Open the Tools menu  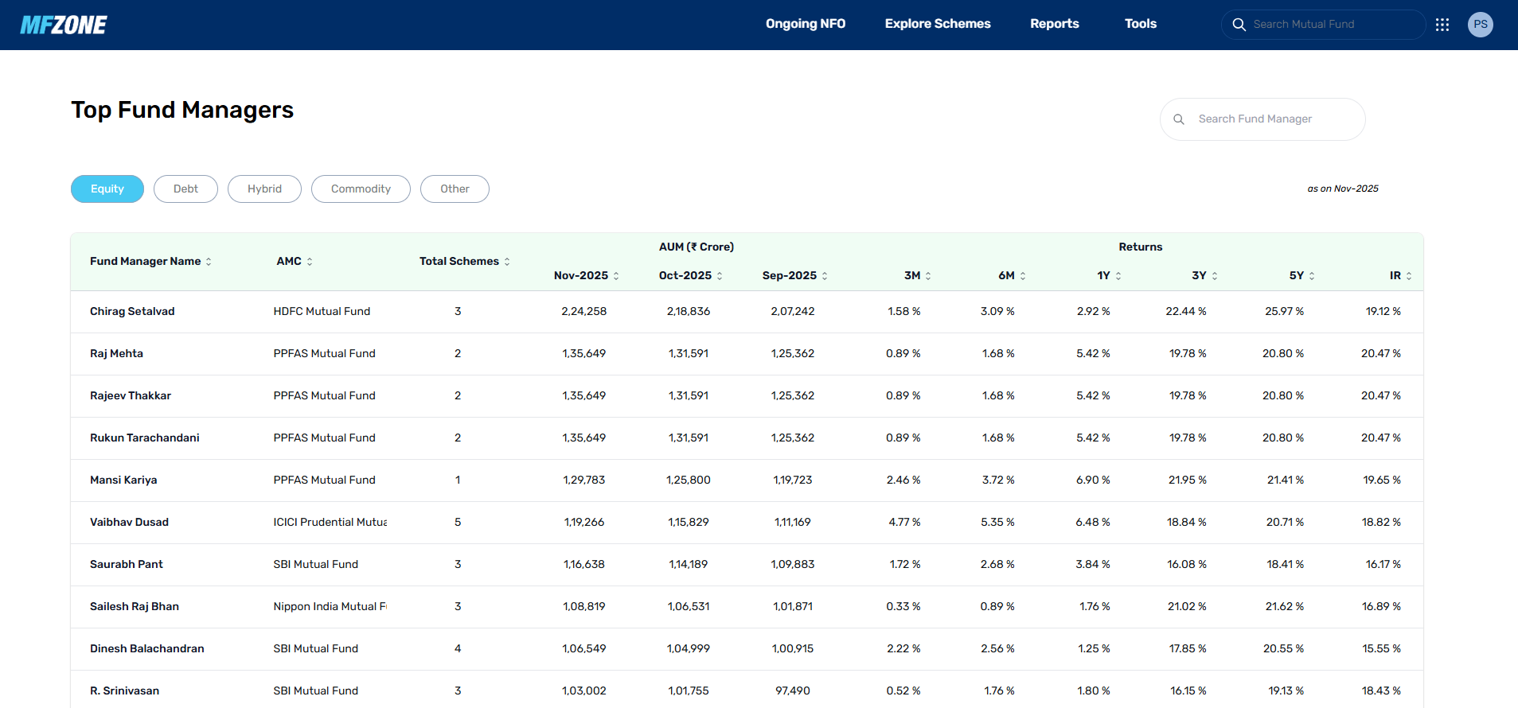click(1141, 24)
